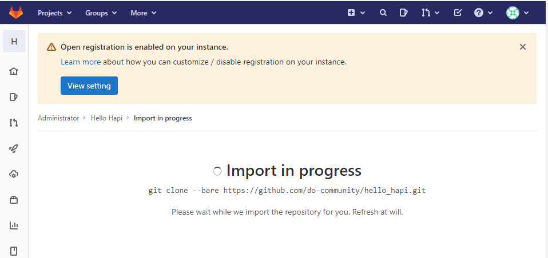
Task: Click the H project avatar in sidebar
Action: point(14,42)
